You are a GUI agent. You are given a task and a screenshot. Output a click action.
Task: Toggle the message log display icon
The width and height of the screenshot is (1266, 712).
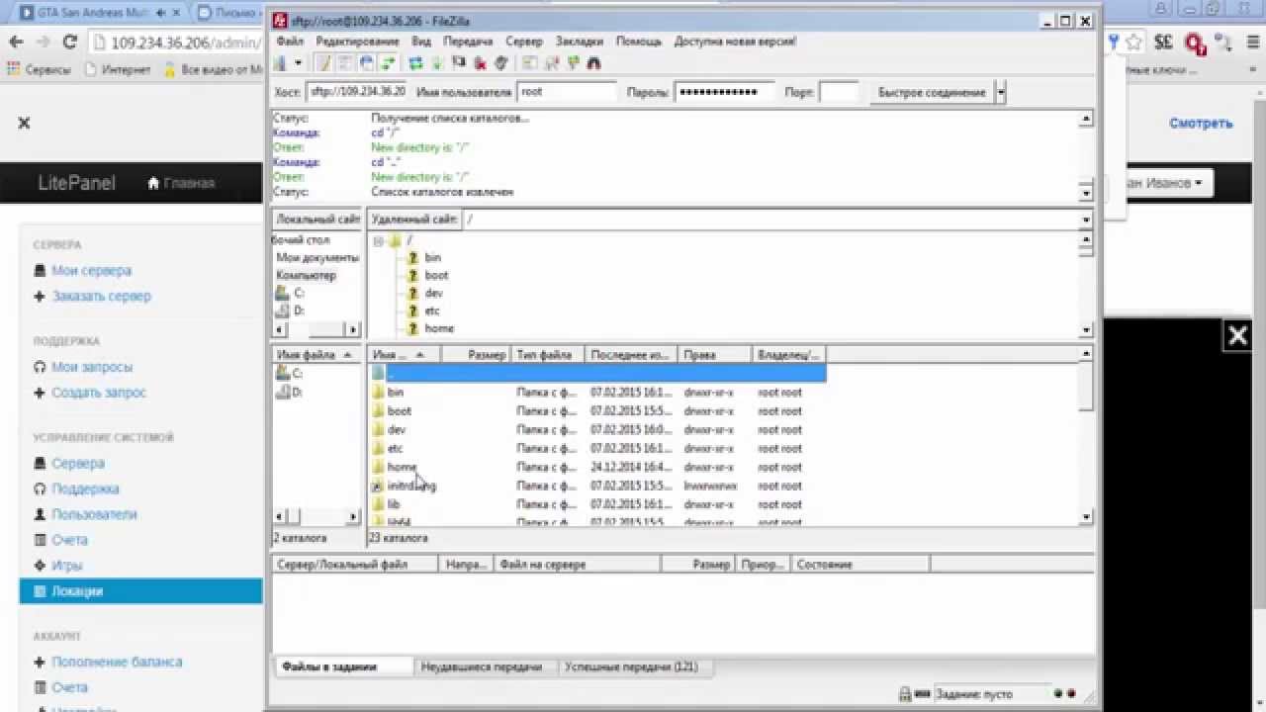click(324, 63)
